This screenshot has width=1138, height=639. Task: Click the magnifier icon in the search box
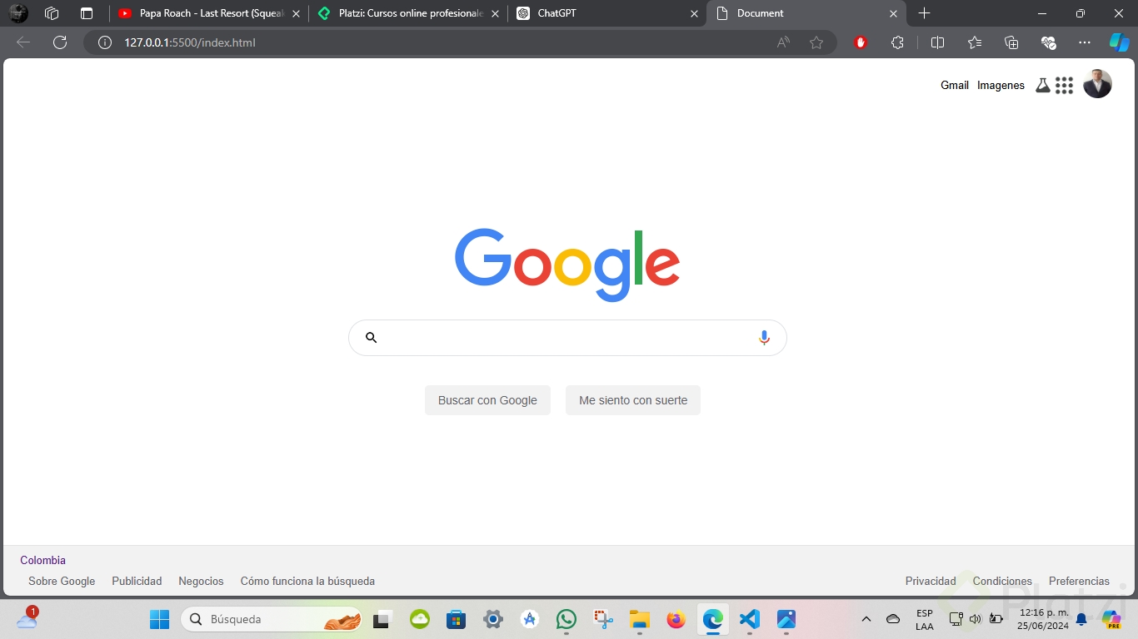pyautogui.click(x=372, y=338)
